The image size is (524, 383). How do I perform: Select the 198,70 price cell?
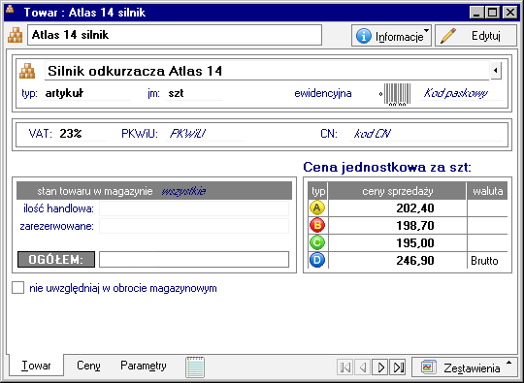coord(397,225)
